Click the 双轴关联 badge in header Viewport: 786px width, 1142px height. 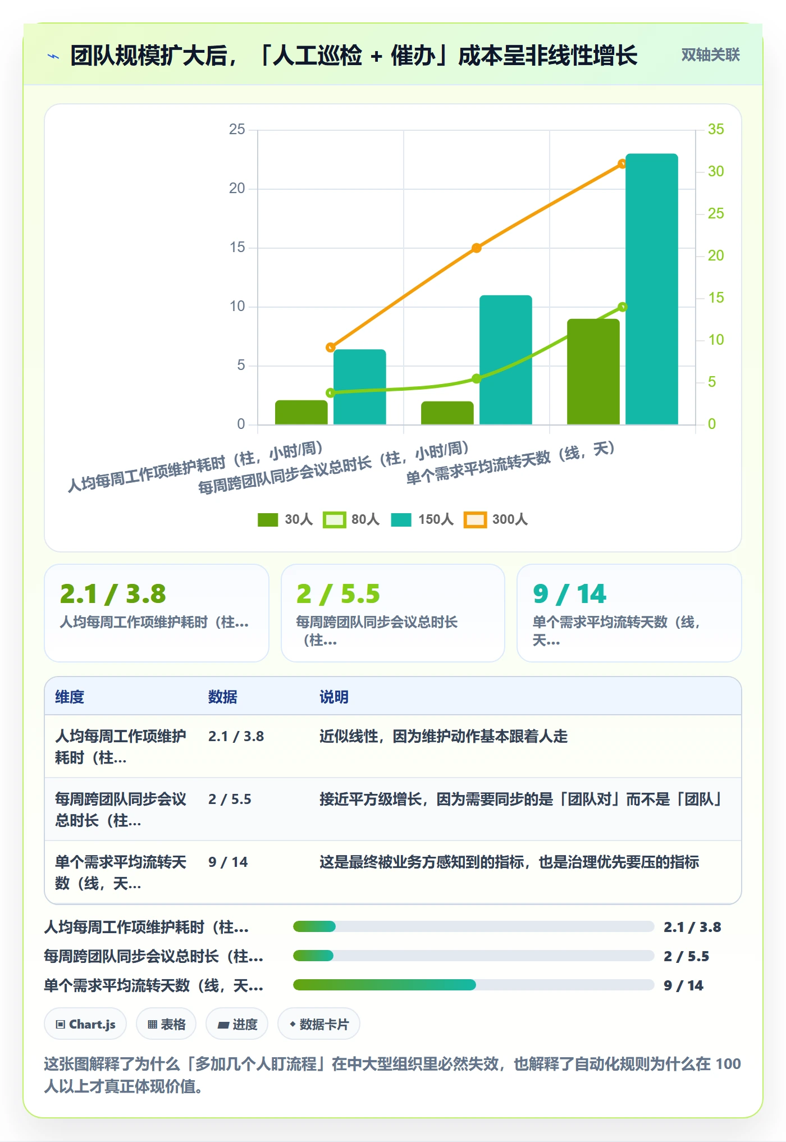click(x=710, y=55)
